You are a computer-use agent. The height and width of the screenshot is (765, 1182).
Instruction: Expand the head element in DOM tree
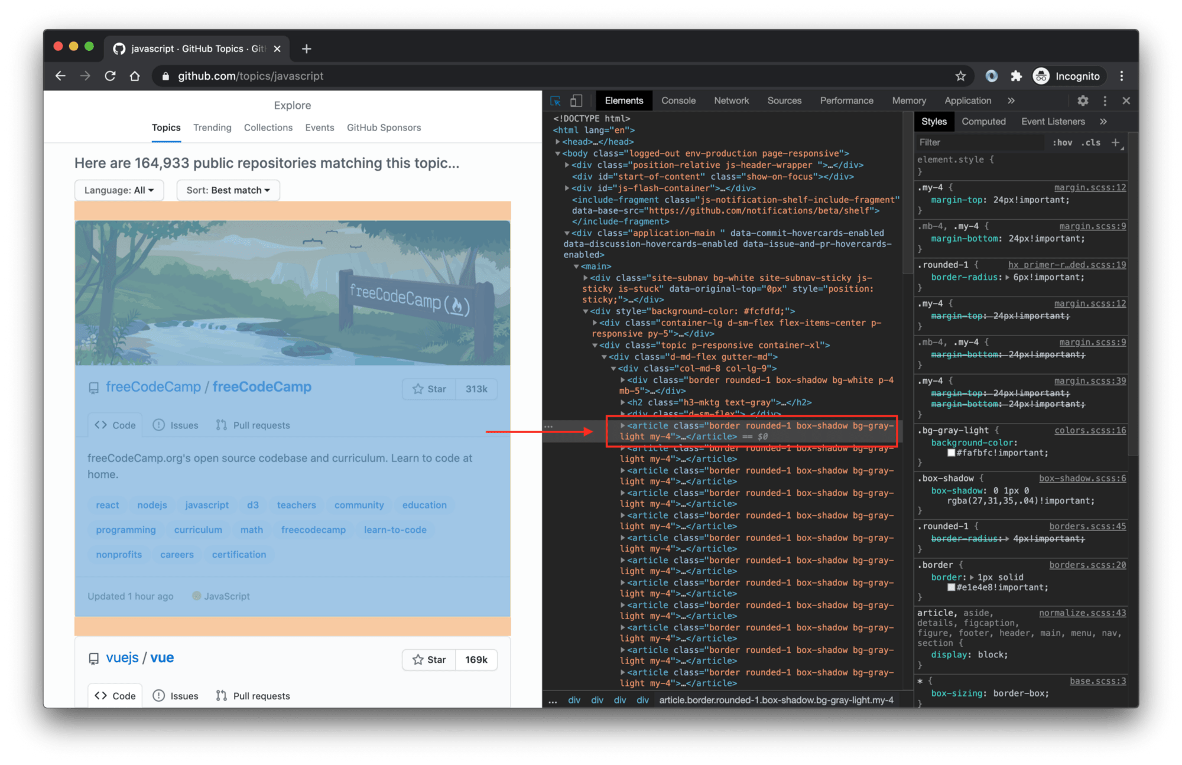click(x=558, y=142)
